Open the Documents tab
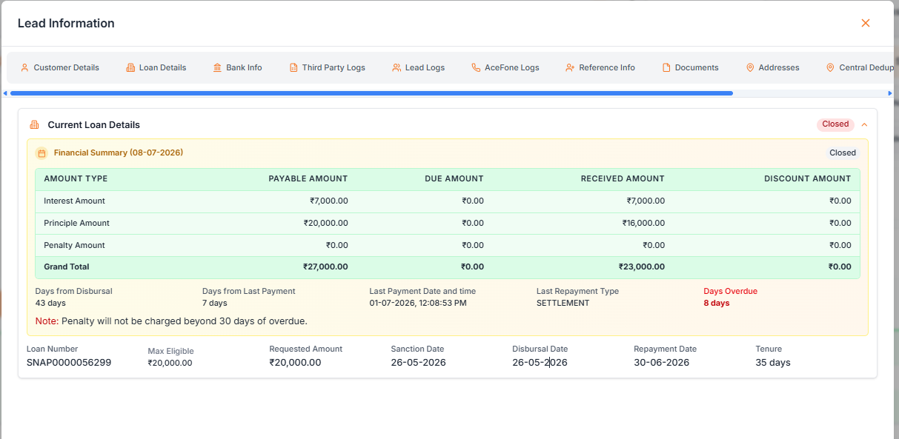The width and height of the screenshot is (899, 439). (x=690, y=67)
